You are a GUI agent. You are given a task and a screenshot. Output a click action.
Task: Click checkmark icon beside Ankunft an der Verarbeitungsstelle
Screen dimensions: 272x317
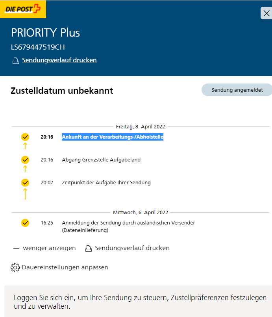pos(25,137)
